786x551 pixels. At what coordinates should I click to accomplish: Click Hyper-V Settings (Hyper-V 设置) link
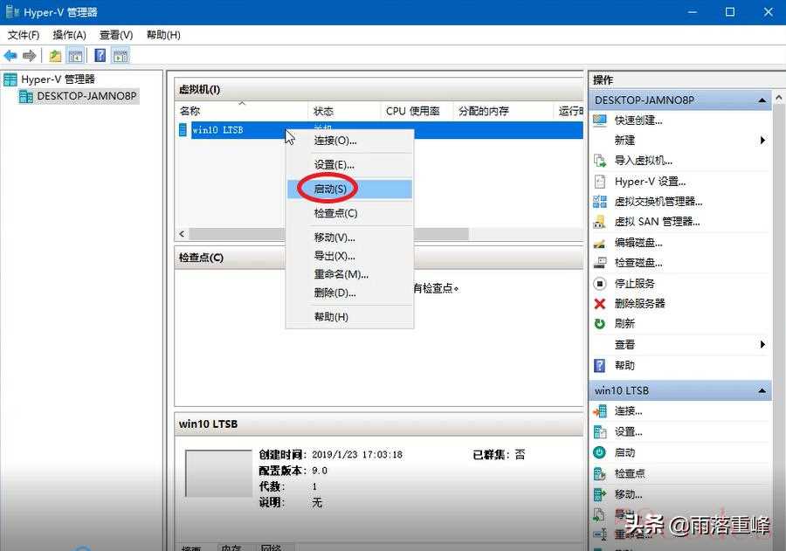click(x=650, y=182)
